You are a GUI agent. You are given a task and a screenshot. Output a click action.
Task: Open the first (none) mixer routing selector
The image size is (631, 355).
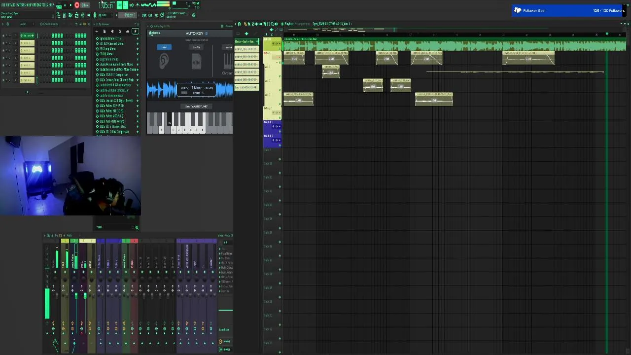(226, 341)
